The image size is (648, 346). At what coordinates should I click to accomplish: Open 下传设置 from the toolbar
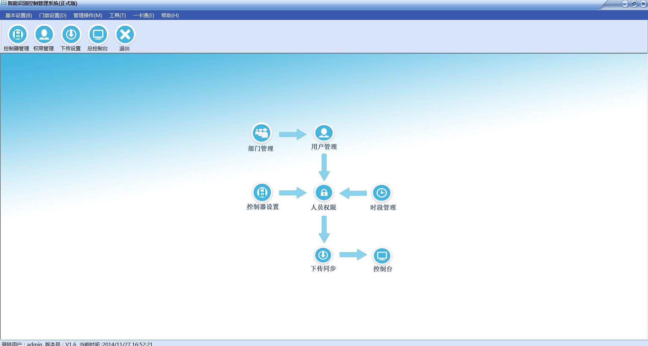pyautogui.click(x=71, y=35)
